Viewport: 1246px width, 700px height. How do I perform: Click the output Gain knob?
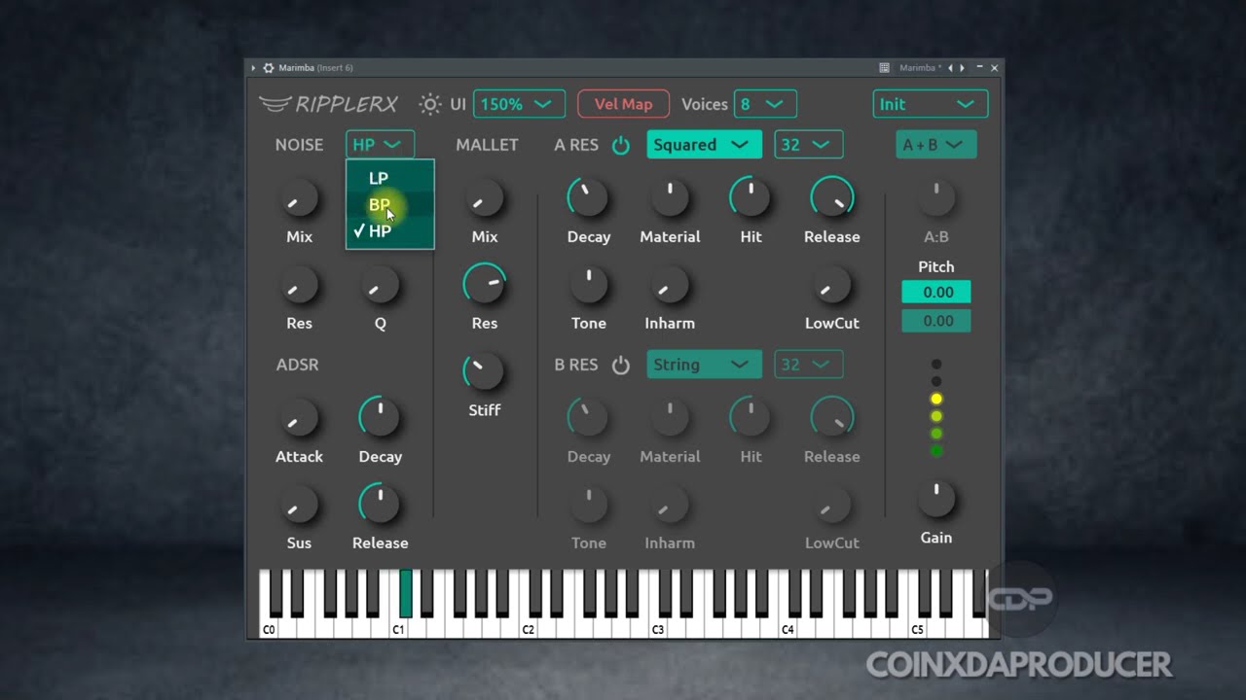pyautogui.click(x=936, y=499)
